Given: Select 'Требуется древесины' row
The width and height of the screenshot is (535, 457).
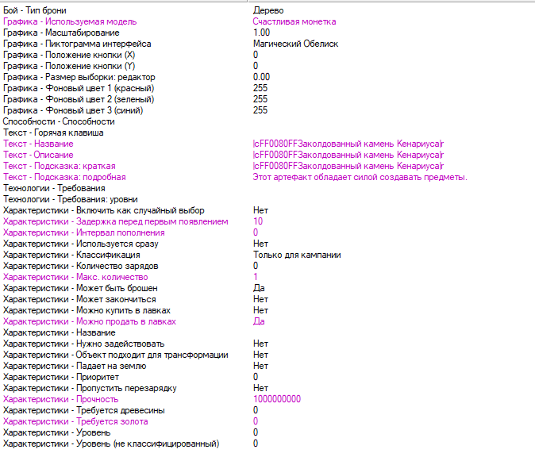Looking at the screenshot, I should (84, 411).
